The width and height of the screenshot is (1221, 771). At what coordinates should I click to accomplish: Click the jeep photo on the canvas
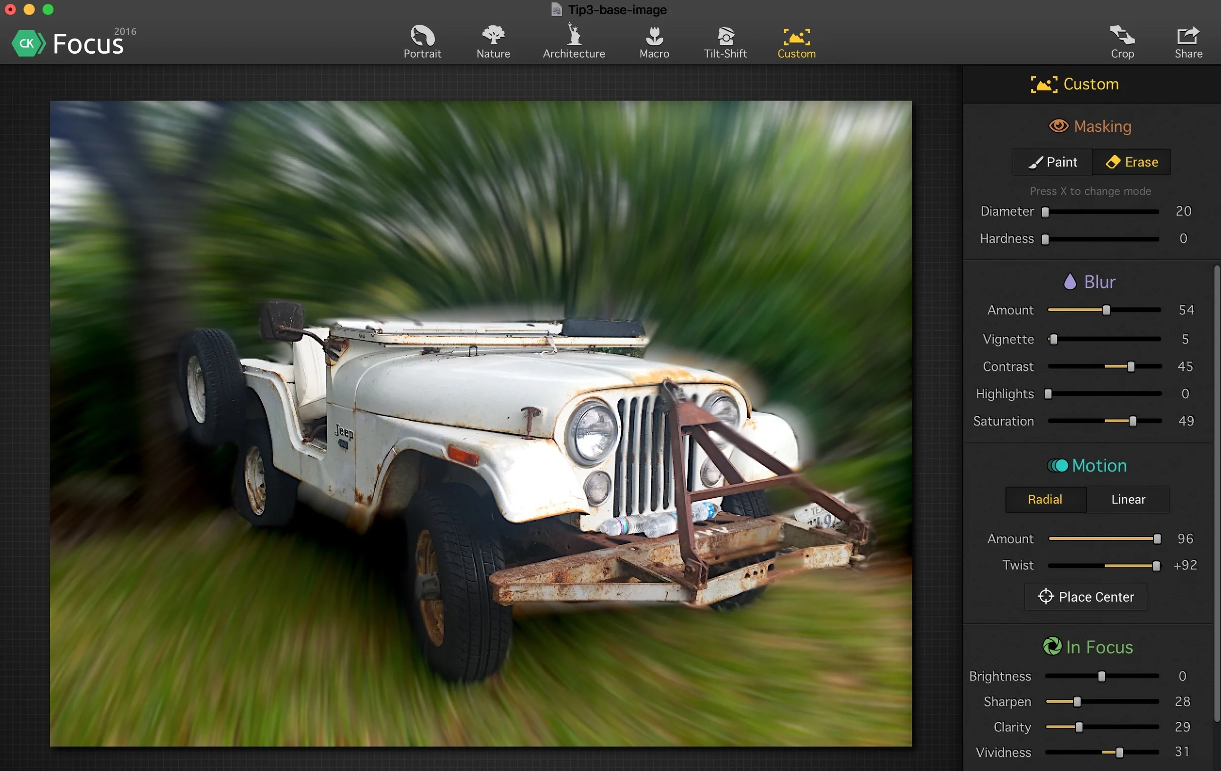[481, 424]
